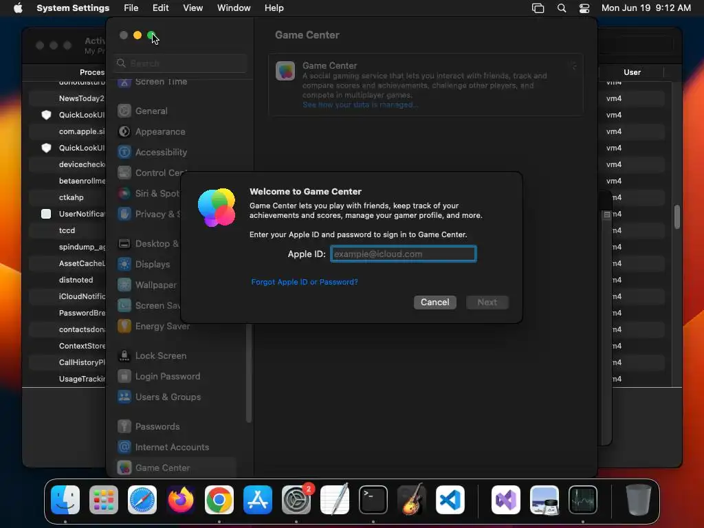Select UserNotifica process in Activity Monitor
The image size is (704, 528).
(x=81, y=214)
